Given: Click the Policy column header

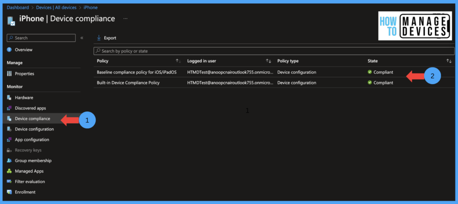Looking at the screenshot, I should [102, 61].
